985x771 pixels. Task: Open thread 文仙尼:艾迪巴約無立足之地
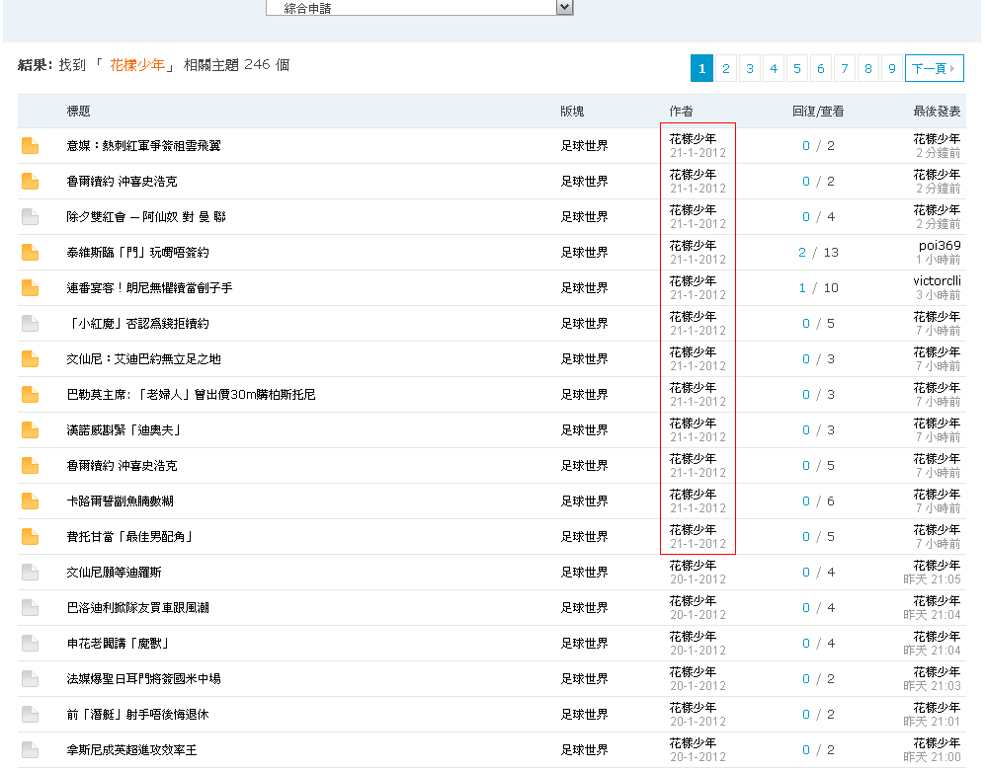pos(143,359)
